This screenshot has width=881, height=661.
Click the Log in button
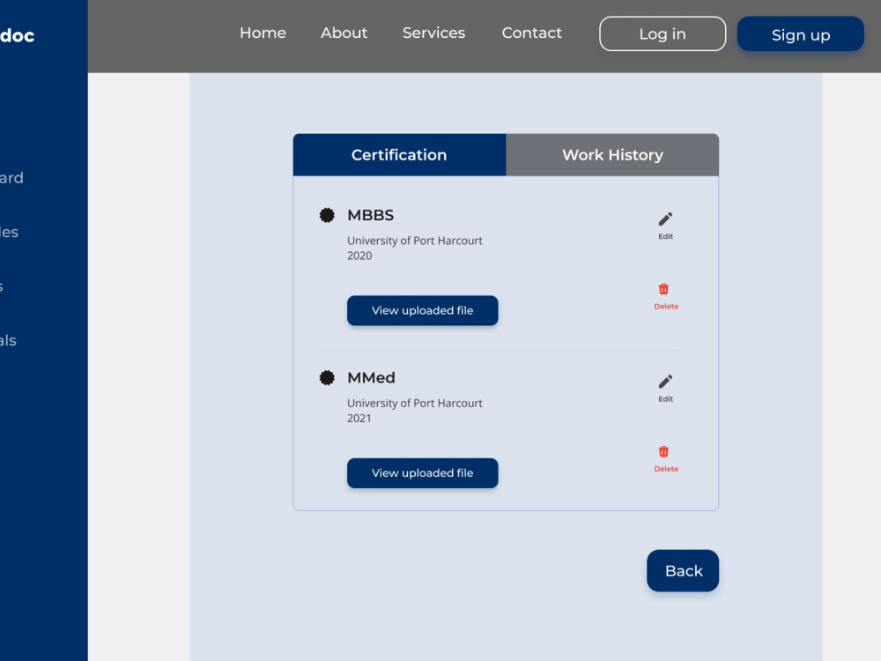[x=663, y=33]
